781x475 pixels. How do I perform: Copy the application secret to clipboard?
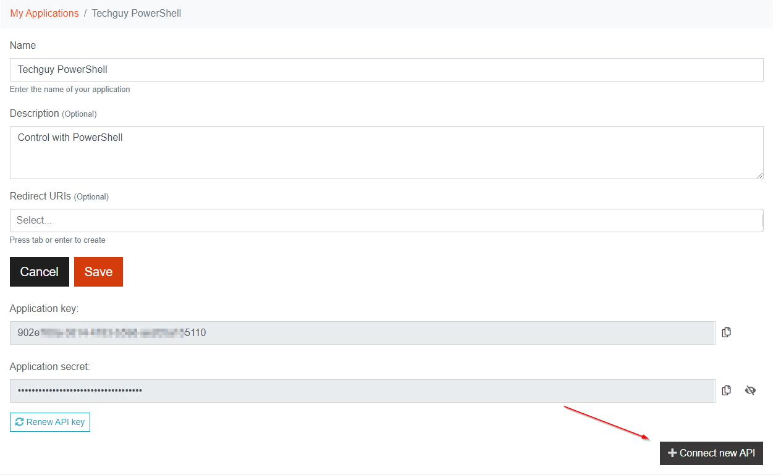tap(727, 390)
